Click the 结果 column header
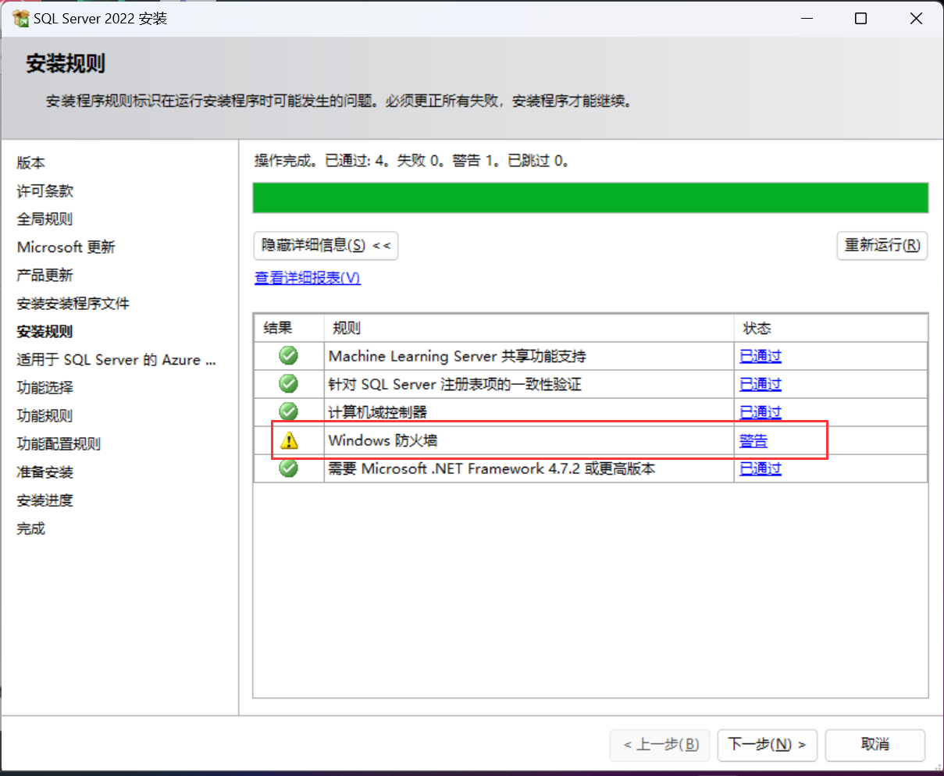This screenshot has width=944, height=776. (289, 328)
